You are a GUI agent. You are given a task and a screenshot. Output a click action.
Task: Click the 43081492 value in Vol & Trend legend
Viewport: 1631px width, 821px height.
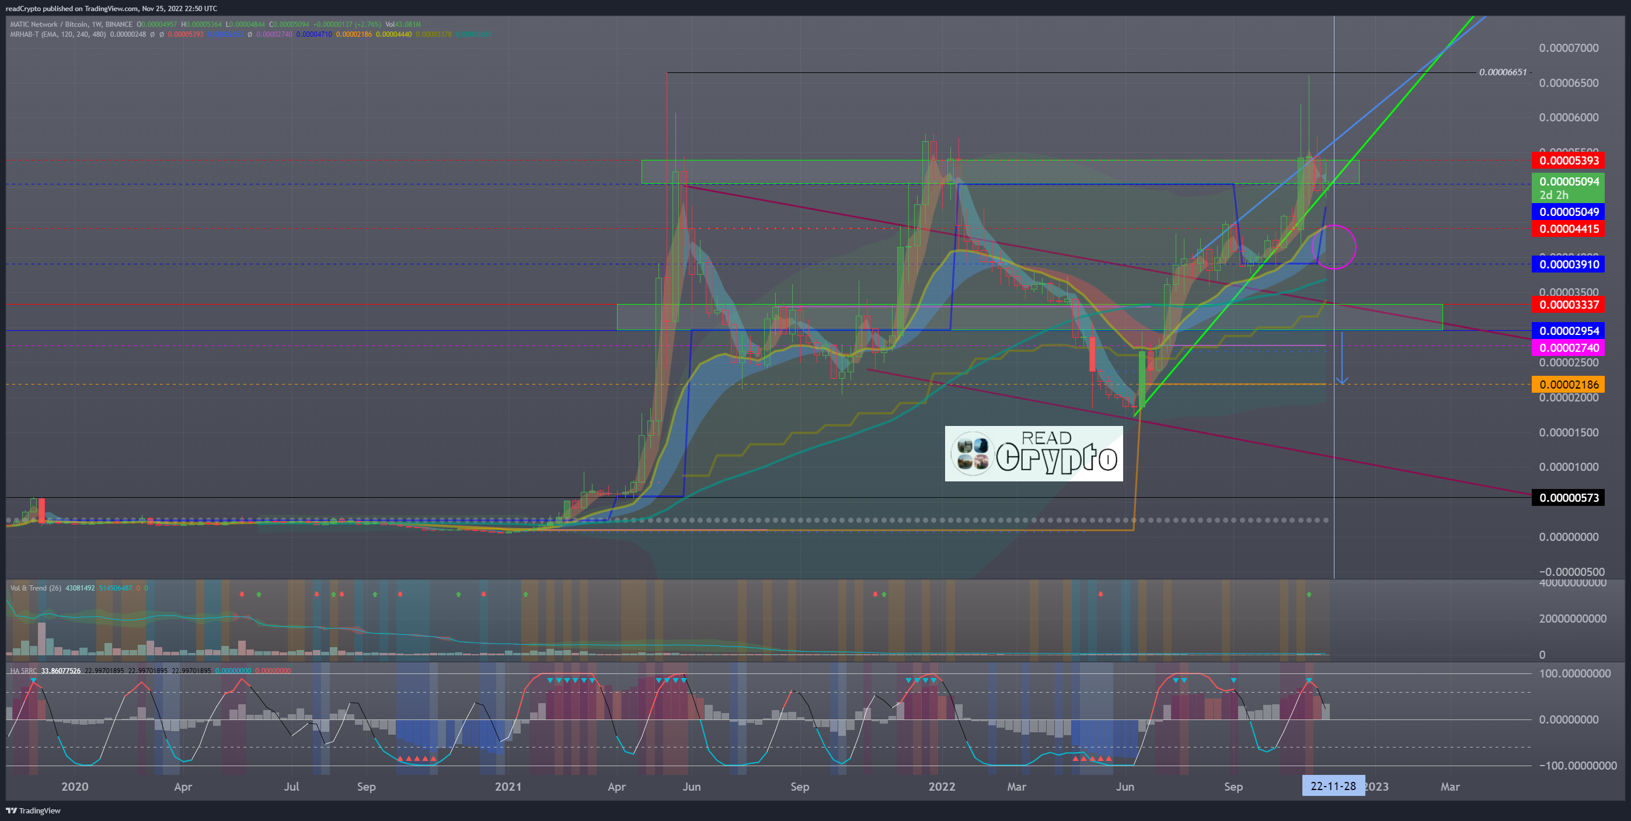point(80,588)
